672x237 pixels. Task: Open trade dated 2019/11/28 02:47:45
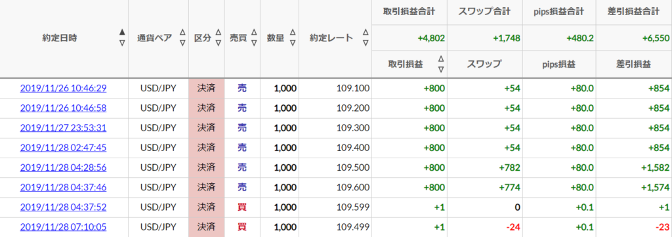click(x=63, y=148)
